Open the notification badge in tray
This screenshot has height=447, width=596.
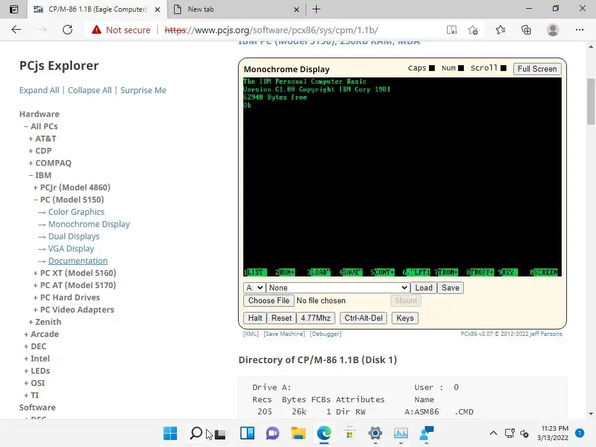coord(580,433)
